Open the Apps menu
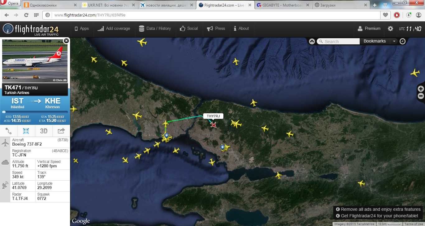425x226 pixels. 82,29
